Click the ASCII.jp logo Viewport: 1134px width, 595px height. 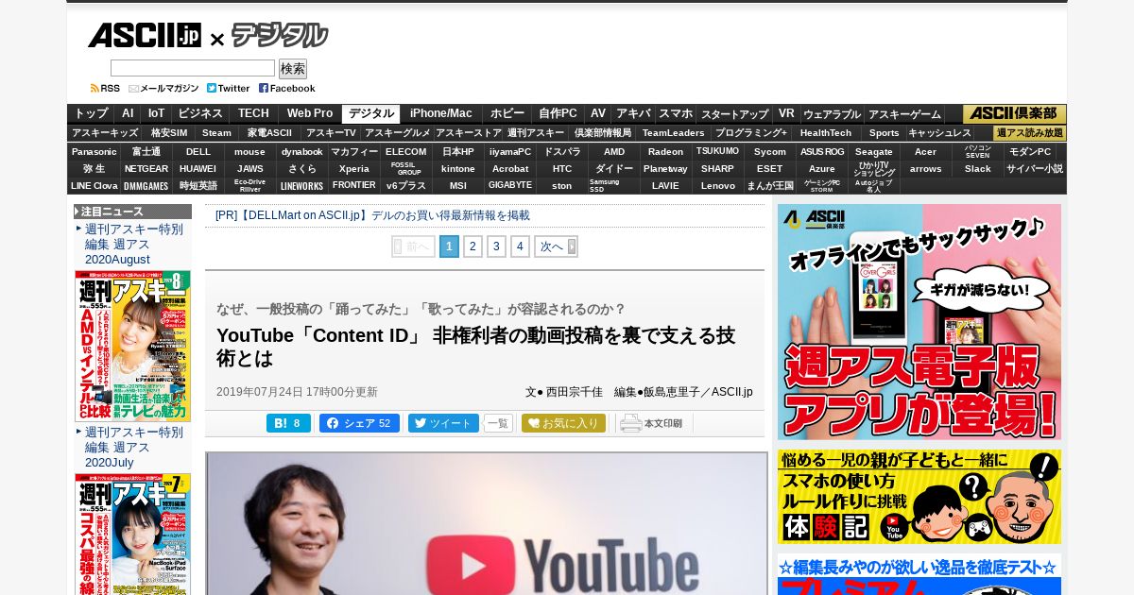[x=145, y=36]
